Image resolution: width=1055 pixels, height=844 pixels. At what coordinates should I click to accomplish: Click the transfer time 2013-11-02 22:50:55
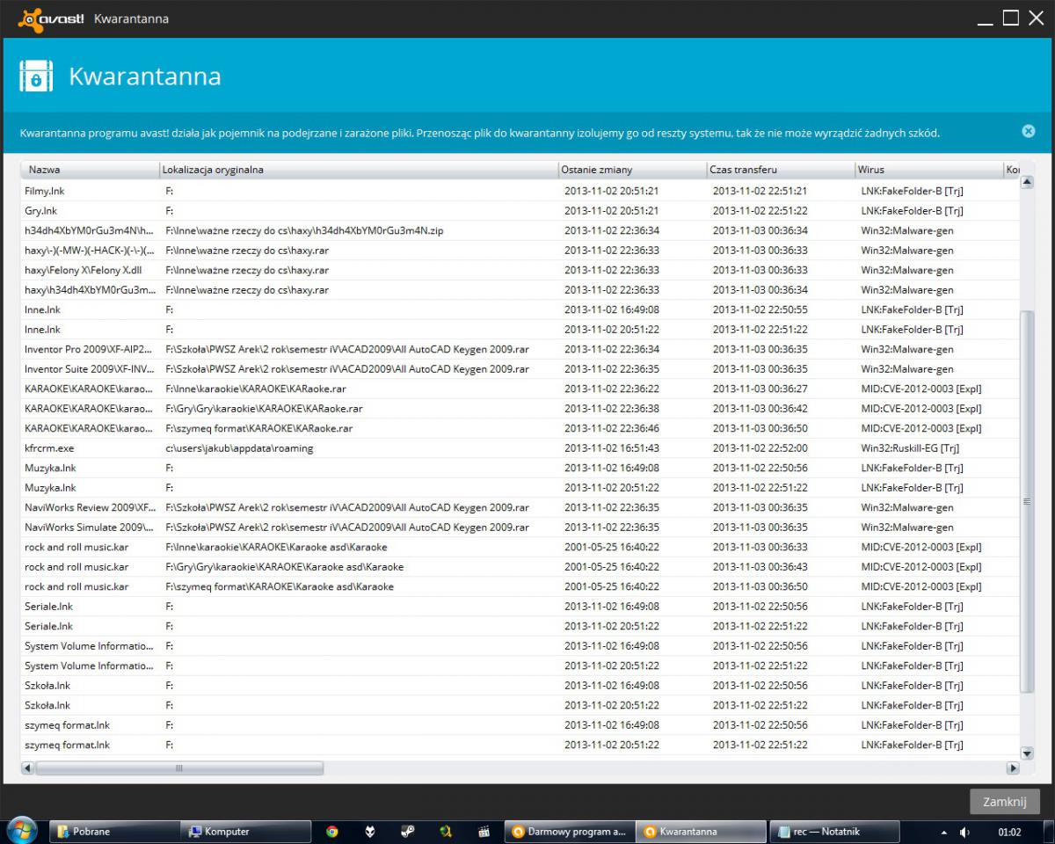(x=760, y=309)
